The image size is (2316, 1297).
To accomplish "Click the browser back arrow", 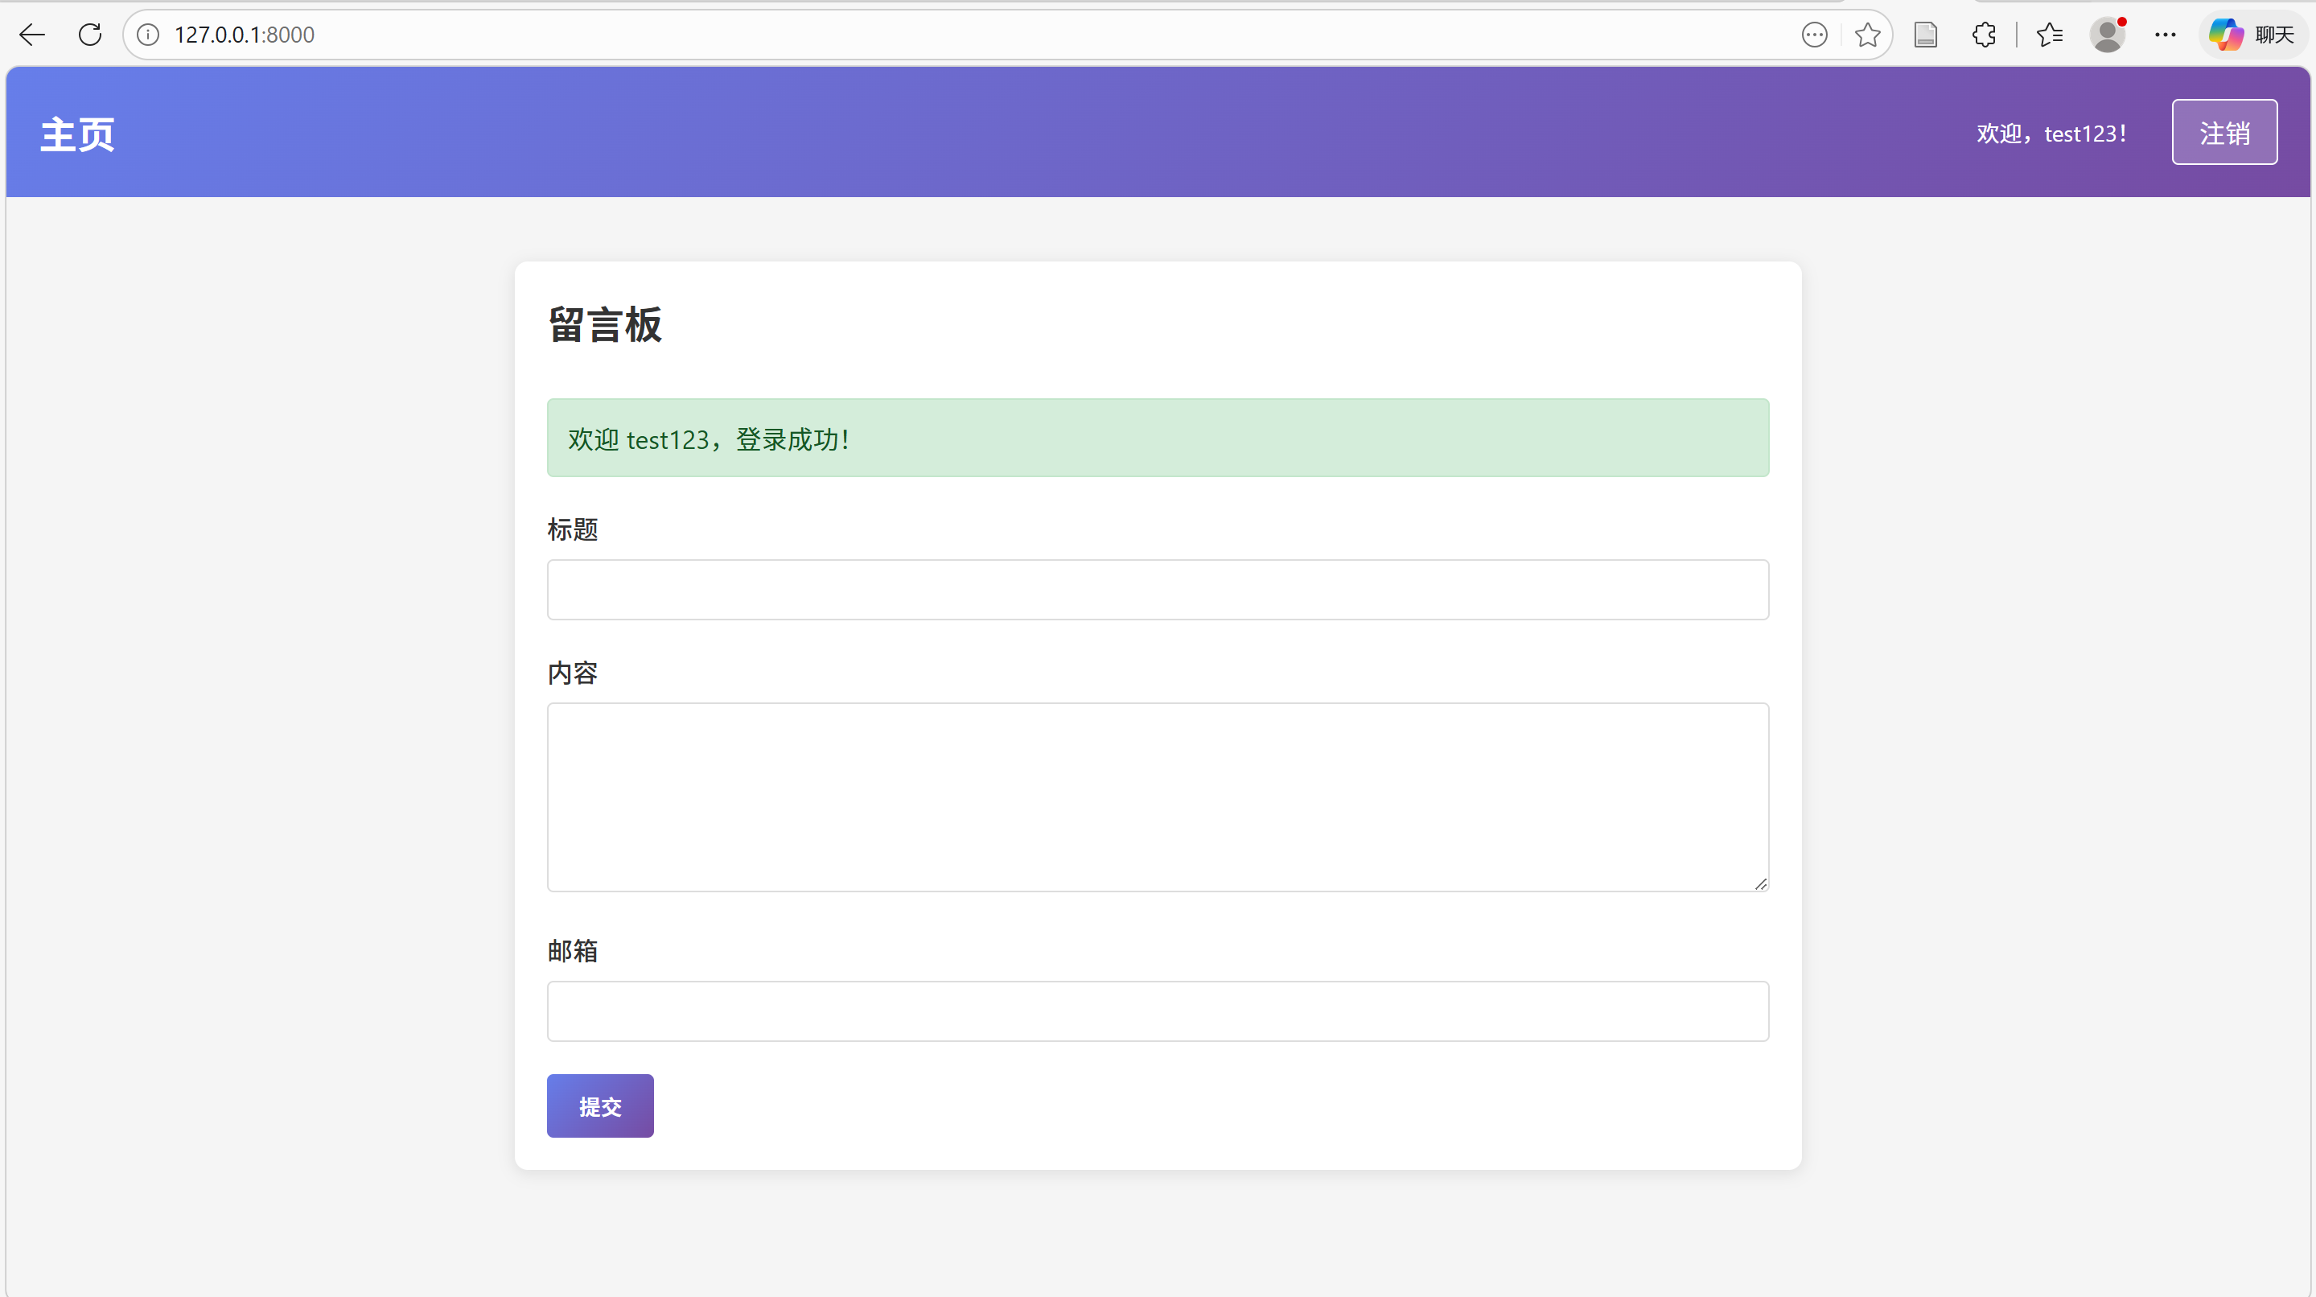I will tap(32, 35).
